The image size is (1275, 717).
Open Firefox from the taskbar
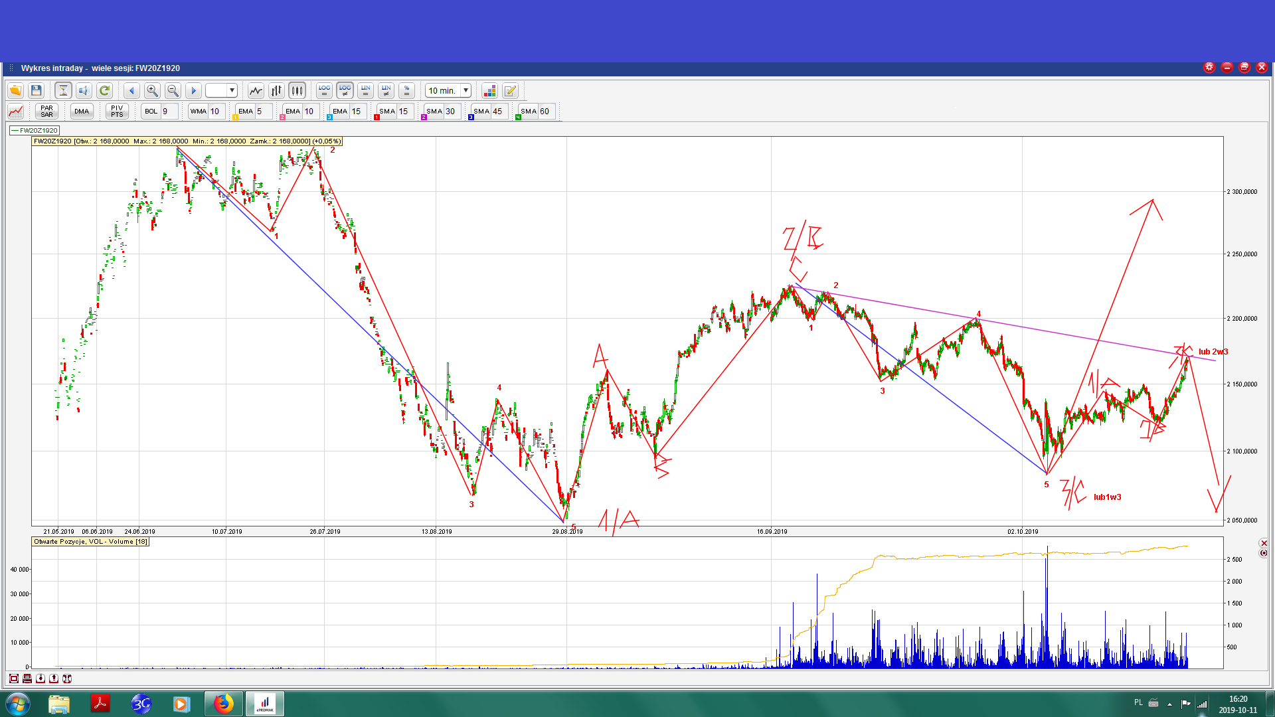pyautogui.click(x=224, y=703)
